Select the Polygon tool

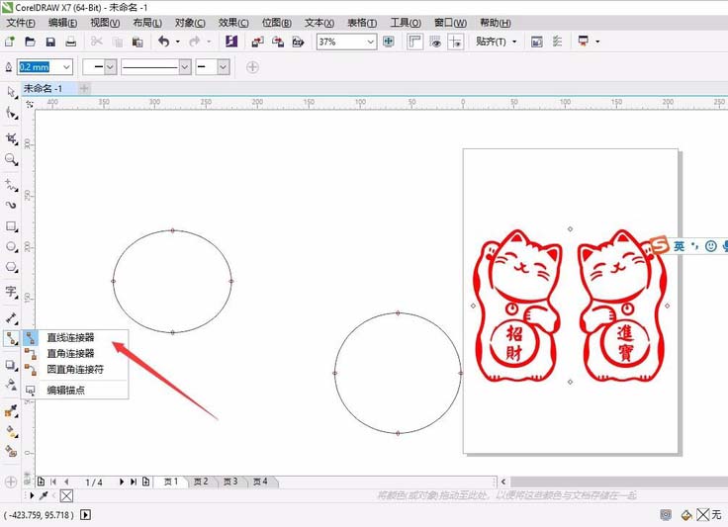click(x=11, y=267)
